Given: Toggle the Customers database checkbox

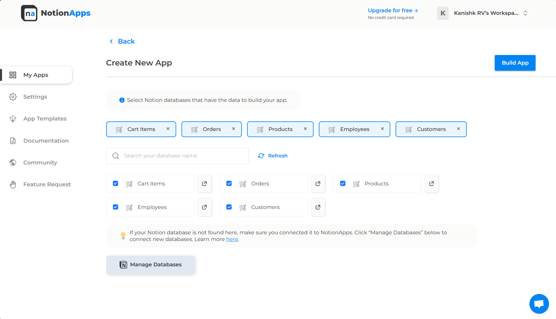Looking at the screenshot, I should click(x=229, y=207).
